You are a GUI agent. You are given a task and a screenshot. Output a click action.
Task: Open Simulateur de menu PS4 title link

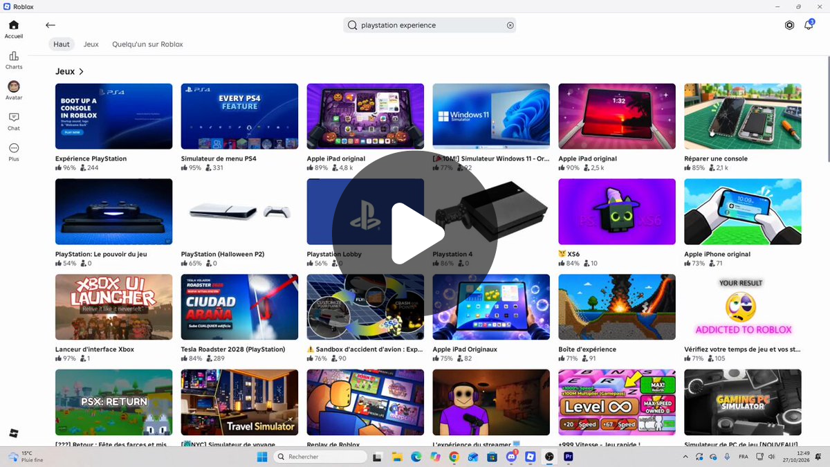click(219, 158)
